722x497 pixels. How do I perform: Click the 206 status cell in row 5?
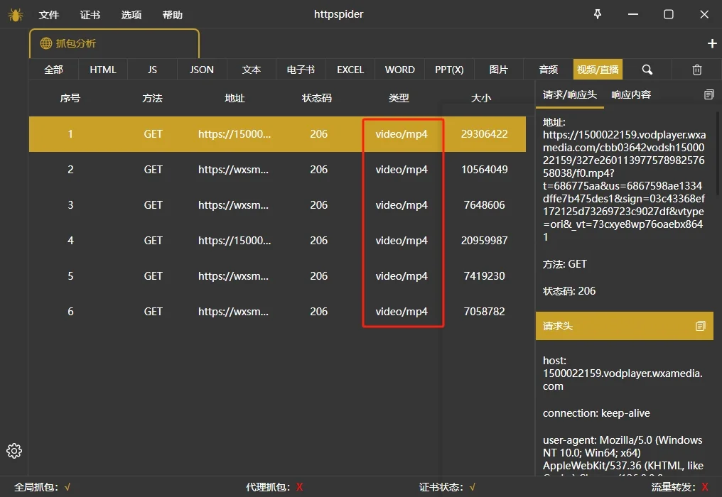(x=318, y=275)
